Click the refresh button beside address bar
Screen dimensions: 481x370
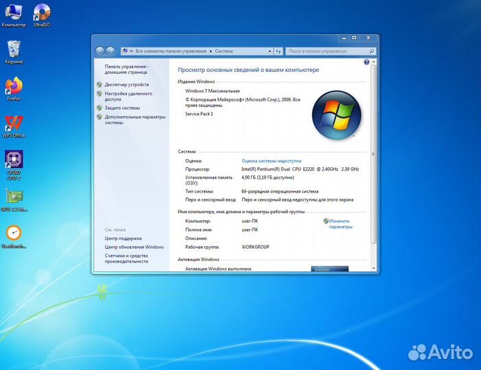[278, 51]
